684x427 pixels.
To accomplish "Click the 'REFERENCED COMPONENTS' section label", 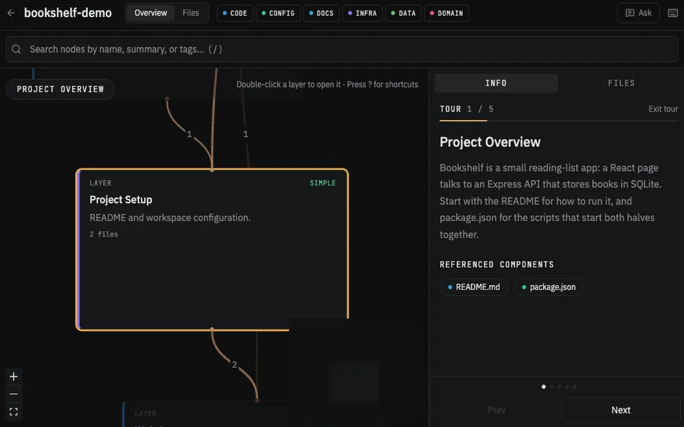I will pos(497,265).
